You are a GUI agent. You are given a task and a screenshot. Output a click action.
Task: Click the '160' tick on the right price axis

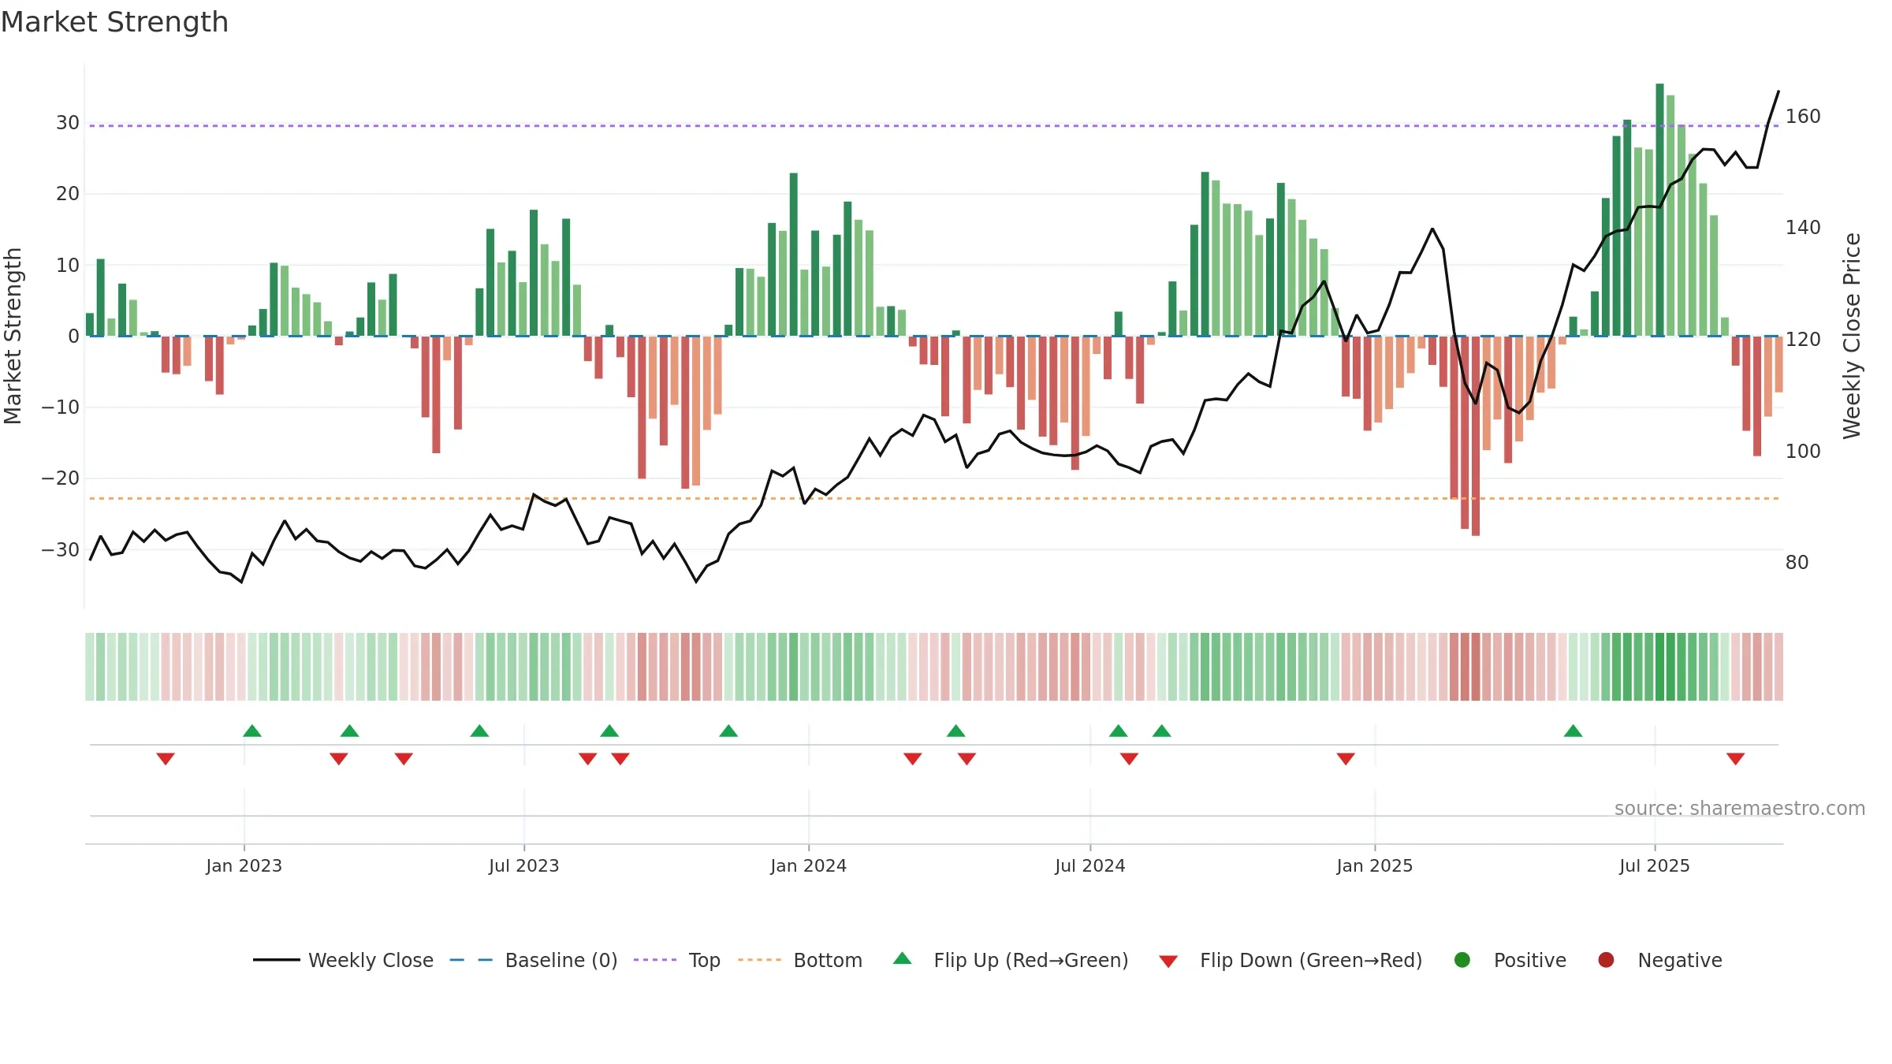tap(1803, 117)
